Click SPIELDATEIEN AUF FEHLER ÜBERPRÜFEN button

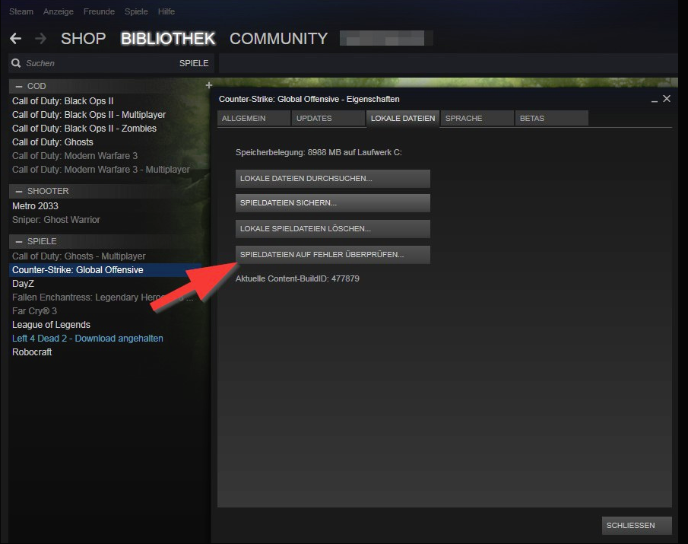[x=332, y=255]
